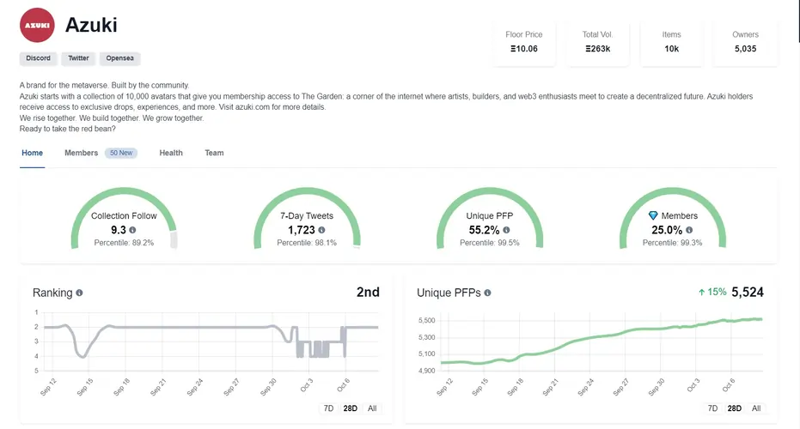Select All range on Ranking chart
The height and width of the screenshot is (429, 800).
[372, 408]
